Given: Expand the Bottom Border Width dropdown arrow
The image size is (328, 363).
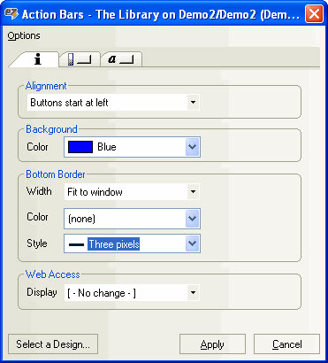Looking at the screenshot, I should point(193,192).
